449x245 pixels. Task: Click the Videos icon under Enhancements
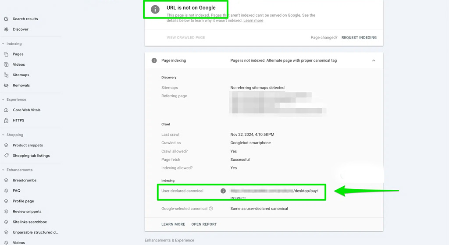[6, 243]
